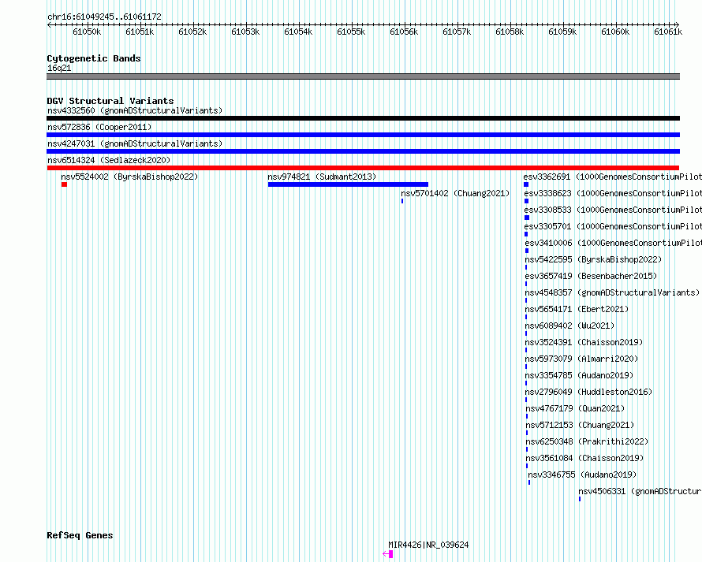Click the MIR4426 magenta gene glyph
The image size is (702, 562).
point(388,554)
